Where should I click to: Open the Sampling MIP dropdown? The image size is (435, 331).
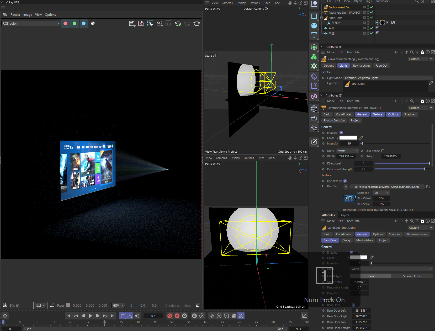pos(381,193)
